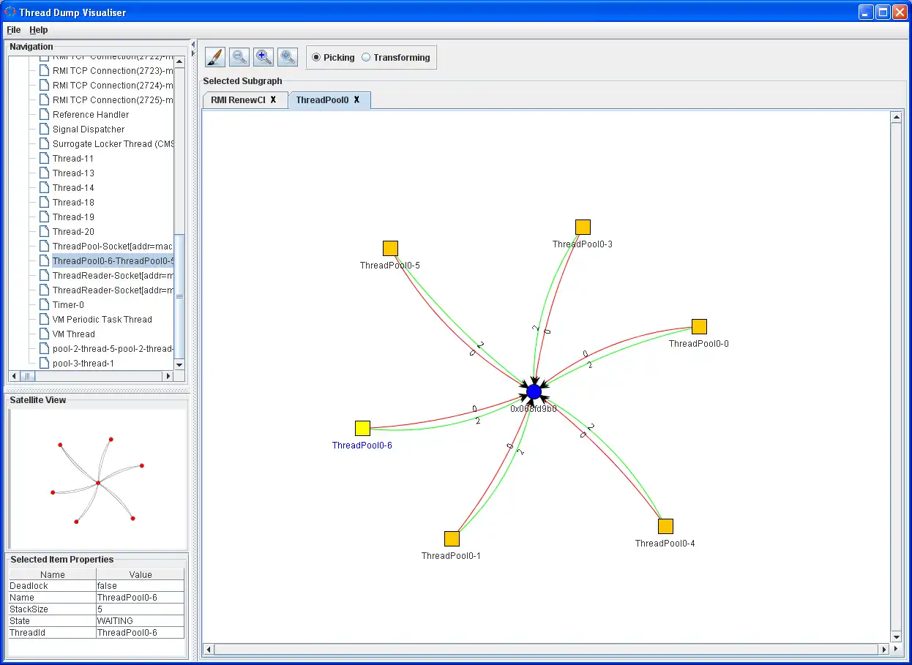Click the file icon beside Reference Handler
This screenshot has width=912, height=665.
(44, 115)
